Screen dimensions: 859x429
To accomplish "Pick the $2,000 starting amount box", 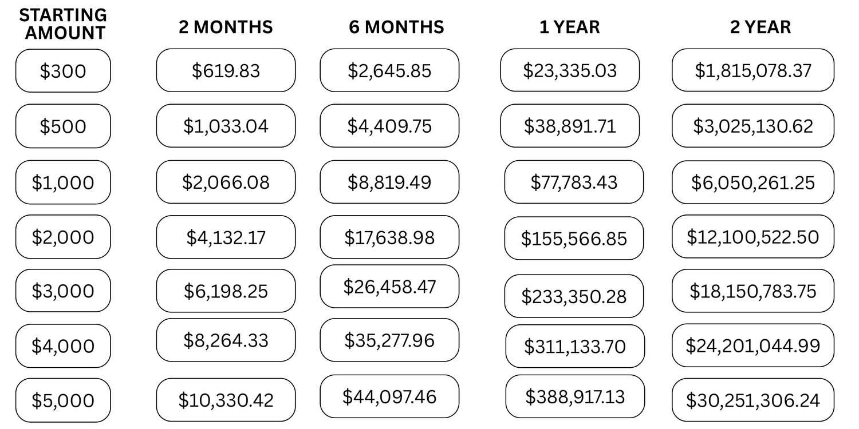I will (x=63, y=237).
